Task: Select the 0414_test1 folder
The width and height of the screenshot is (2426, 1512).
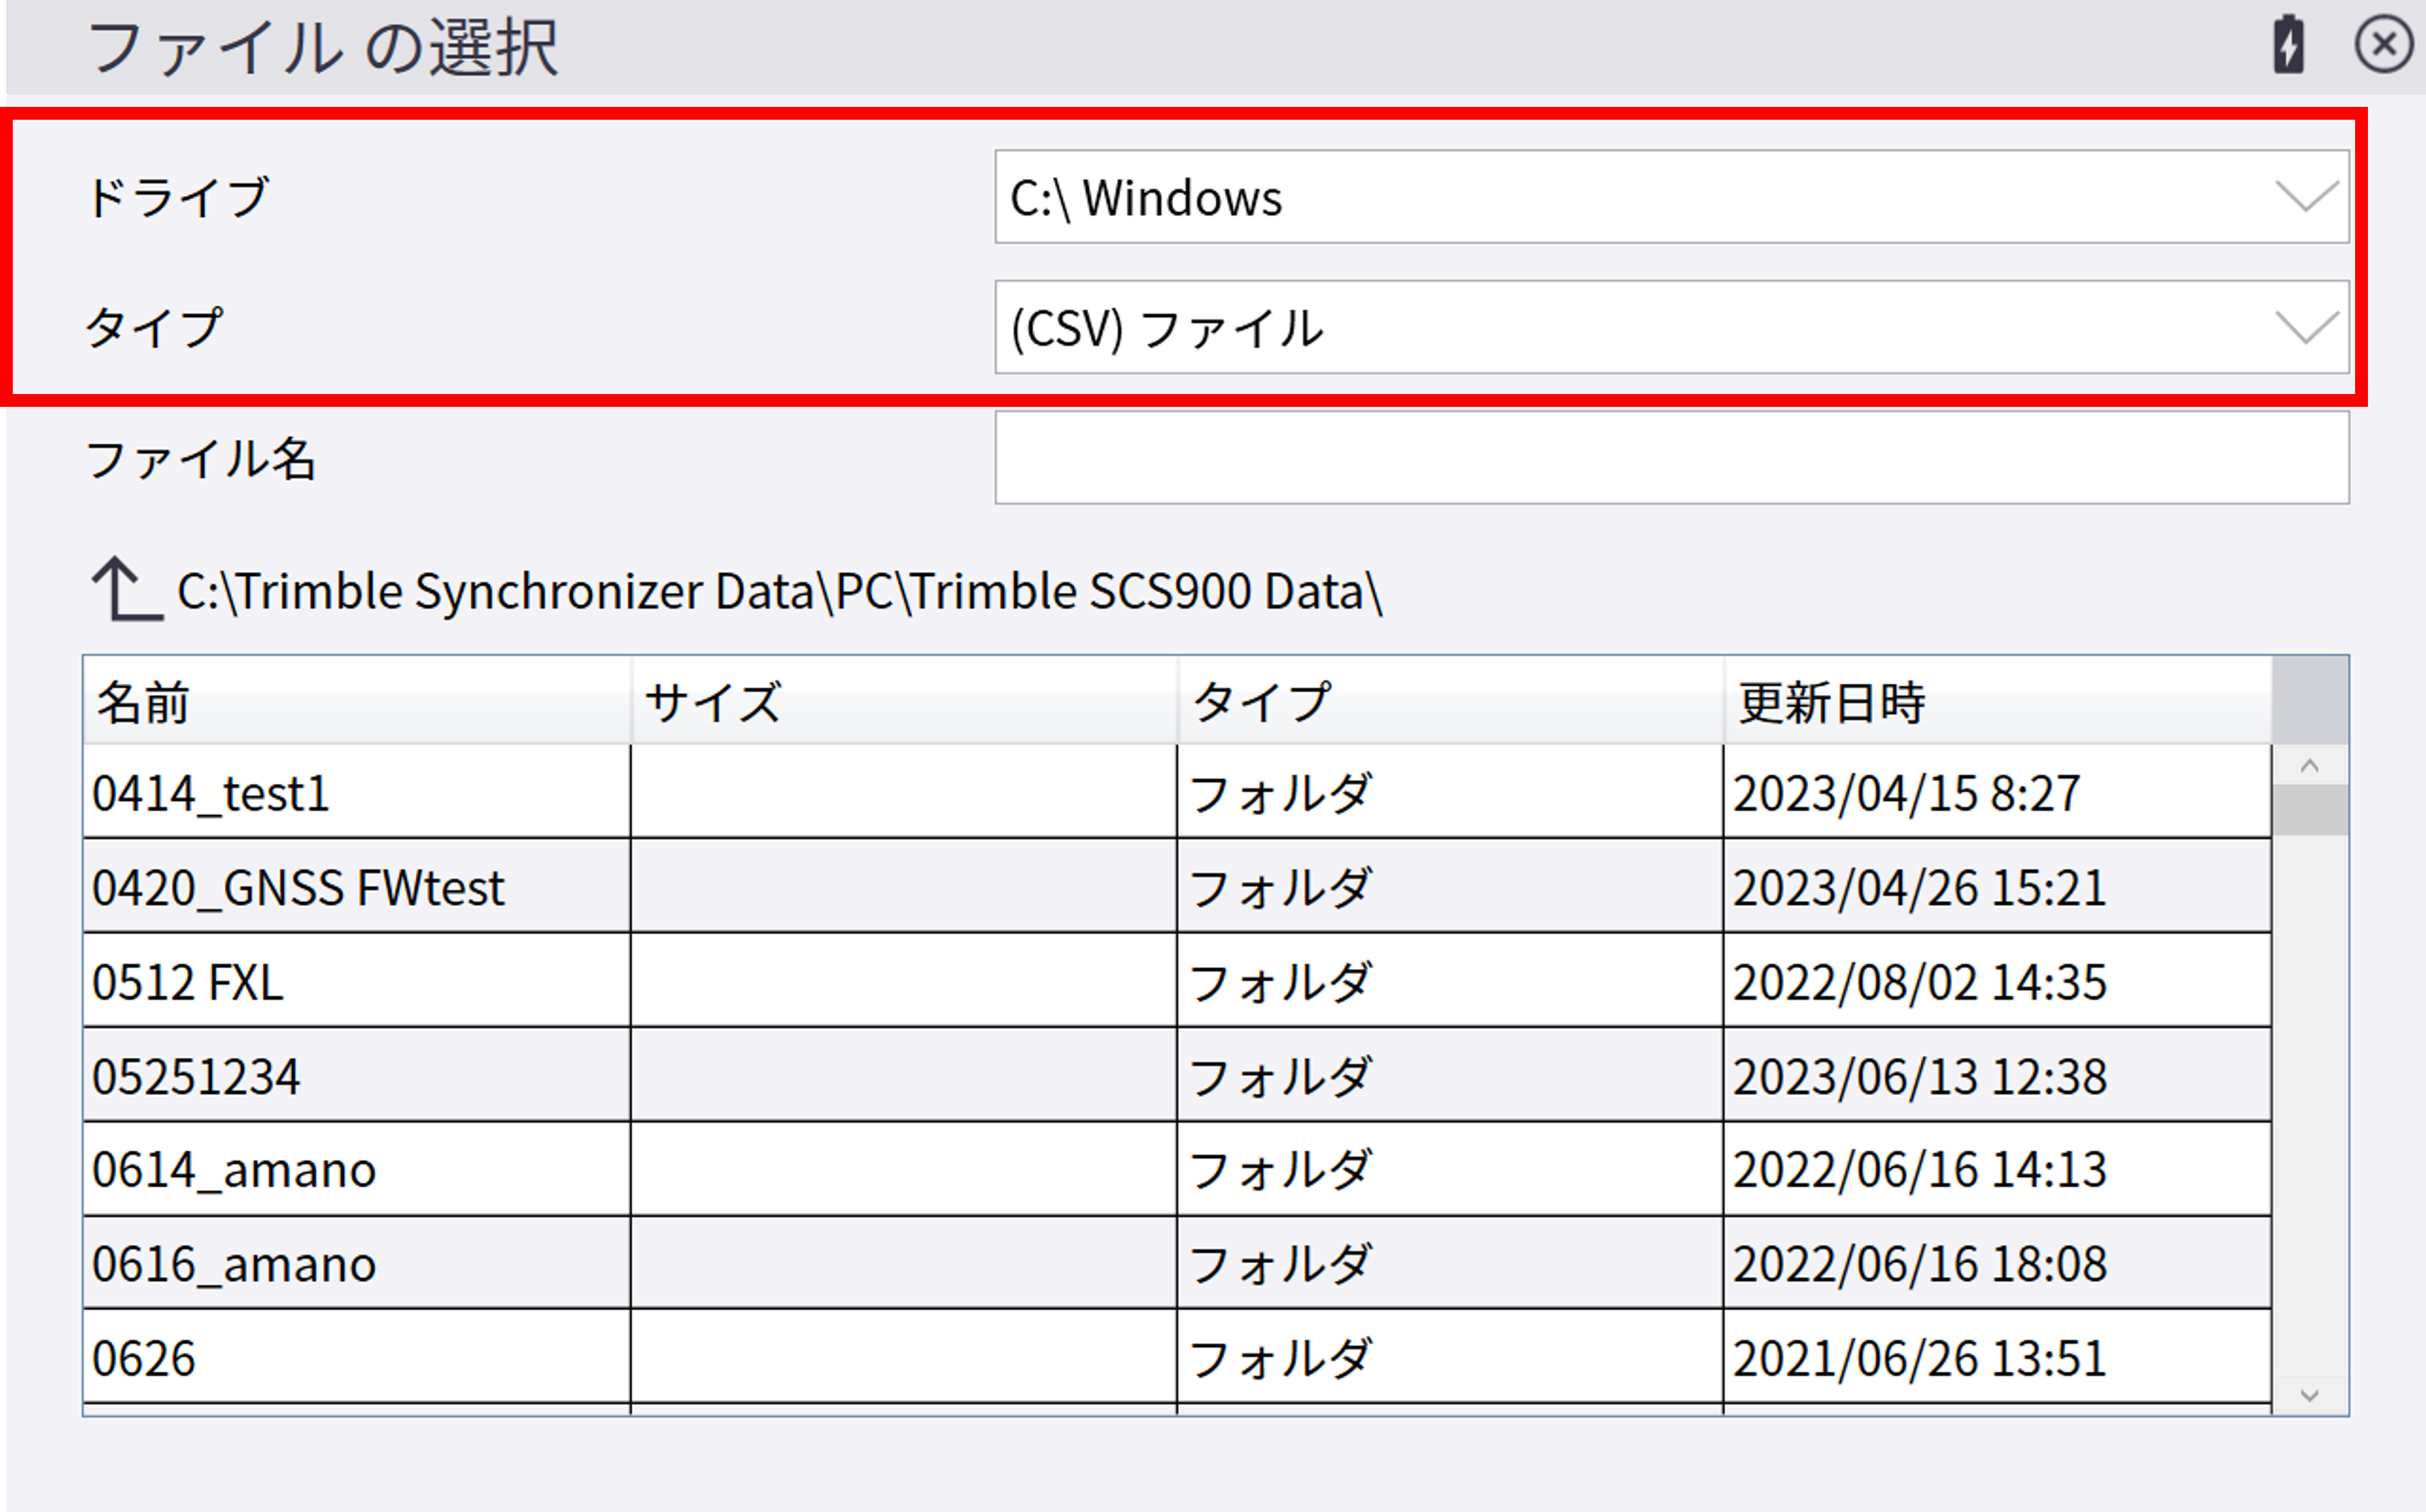Action: 211,794
